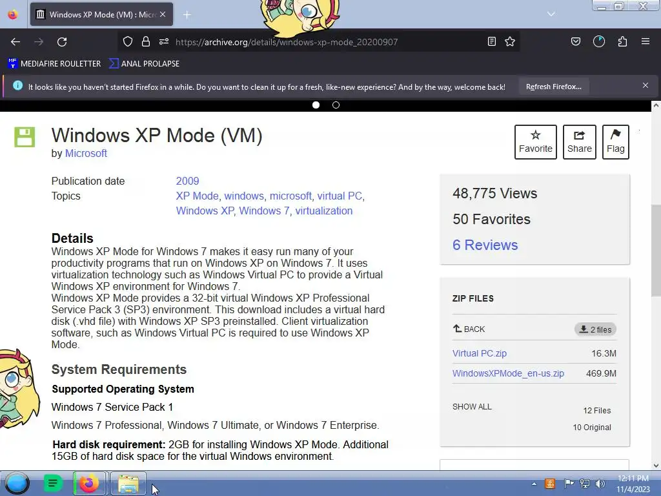This screenshot has width=661, height=496.
Task: Open the virtual PC topic link
Action: (340, 196)
